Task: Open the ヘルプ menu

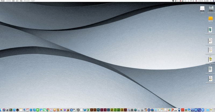Action: pyautogui.click(x=33, y=1)
